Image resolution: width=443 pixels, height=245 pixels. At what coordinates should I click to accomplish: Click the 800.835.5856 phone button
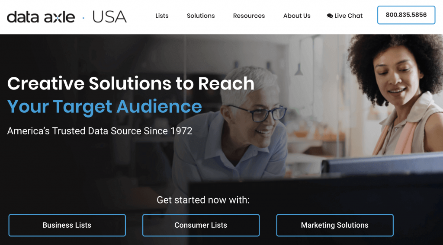click(406, 15)
